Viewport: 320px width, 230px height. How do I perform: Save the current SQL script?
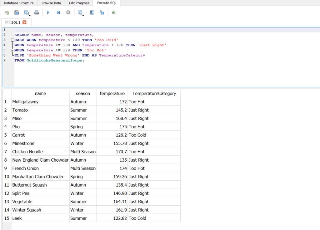click(26, 12)
